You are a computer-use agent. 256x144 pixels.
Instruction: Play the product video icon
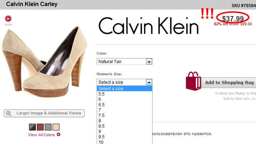coord(8,19)
